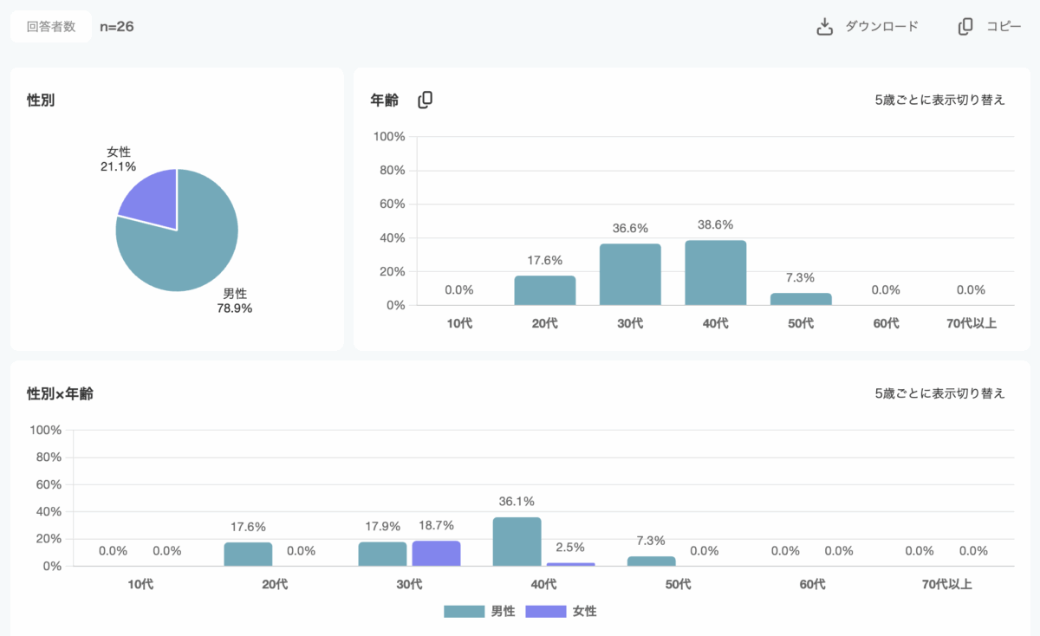Select the 30代 女性 bar showing 18.7%
This screenshot has height=636, width=1040.
436,554
